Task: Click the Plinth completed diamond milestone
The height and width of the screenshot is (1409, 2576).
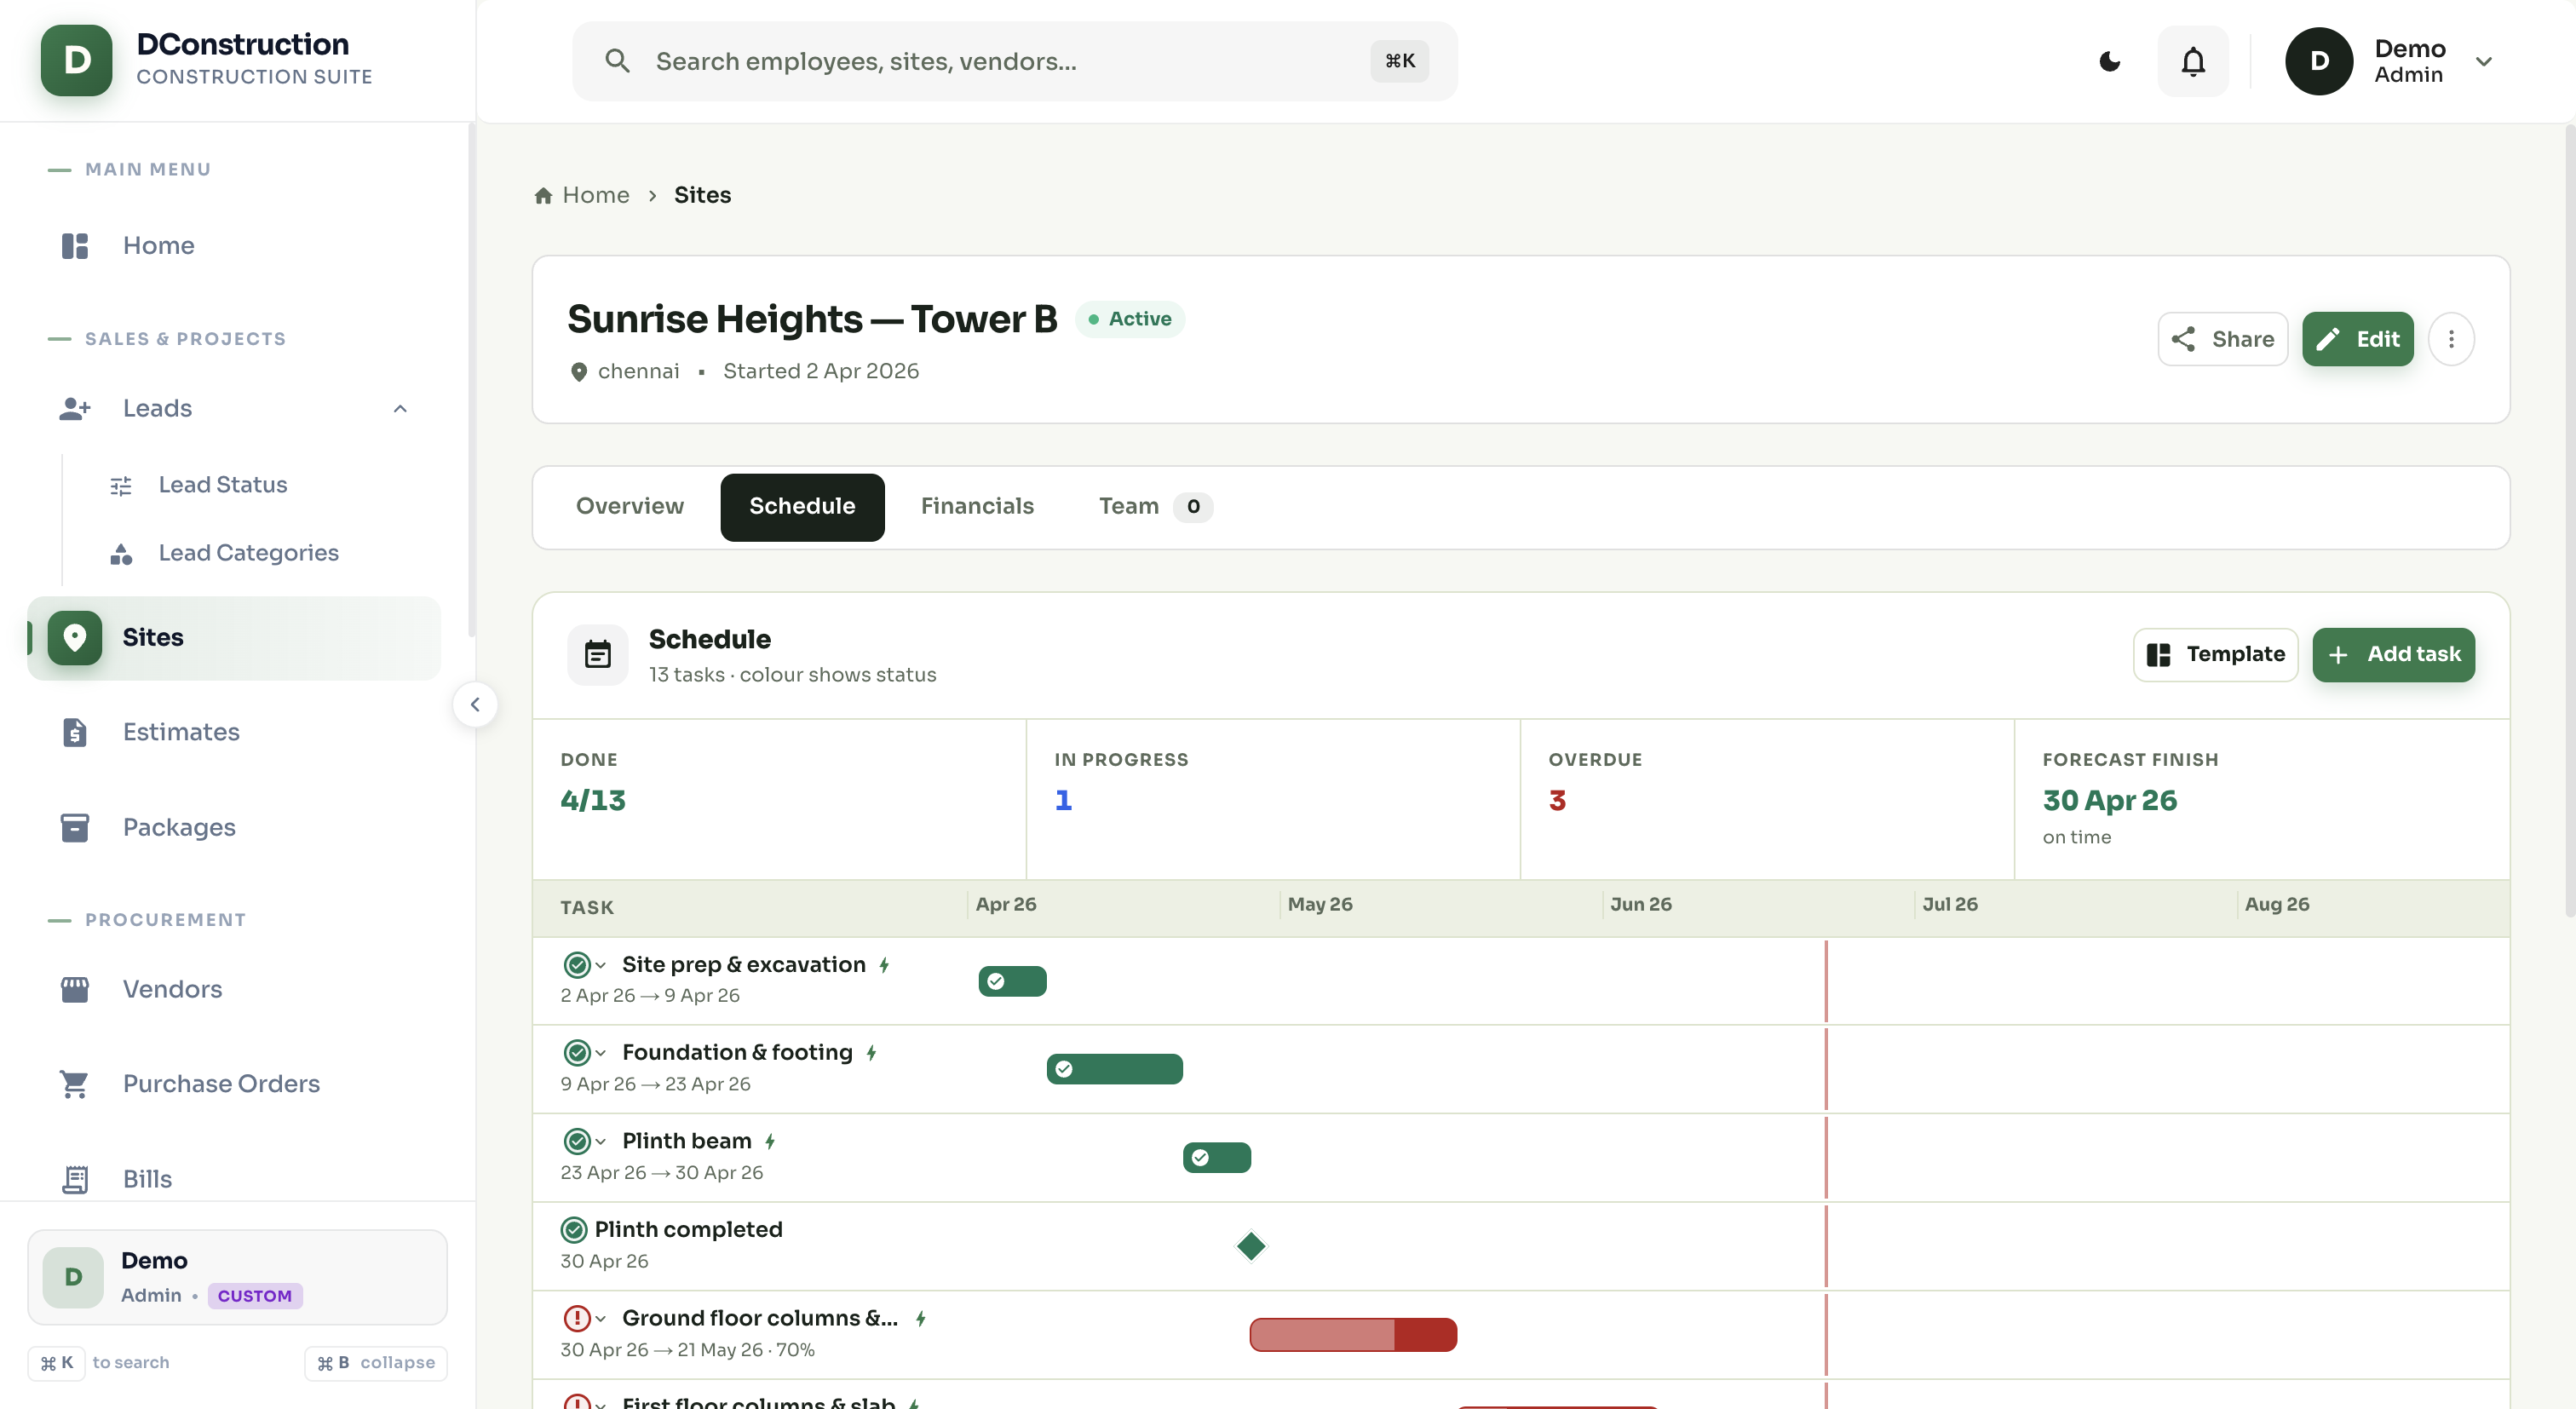Action: click(x=1251, y=1246)
